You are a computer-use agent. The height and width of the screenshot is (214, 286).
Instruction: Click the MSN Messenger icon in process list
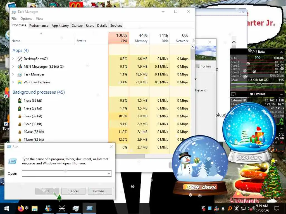tap(20, 67)
